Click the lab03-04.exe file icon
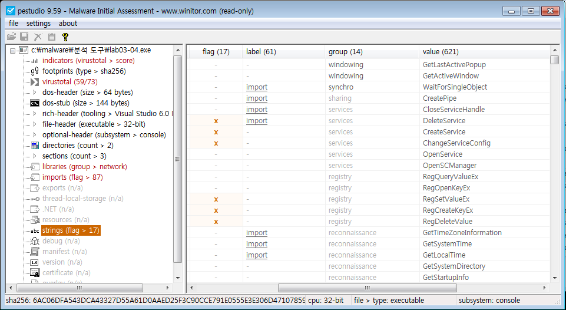 [x=24, y=50]
